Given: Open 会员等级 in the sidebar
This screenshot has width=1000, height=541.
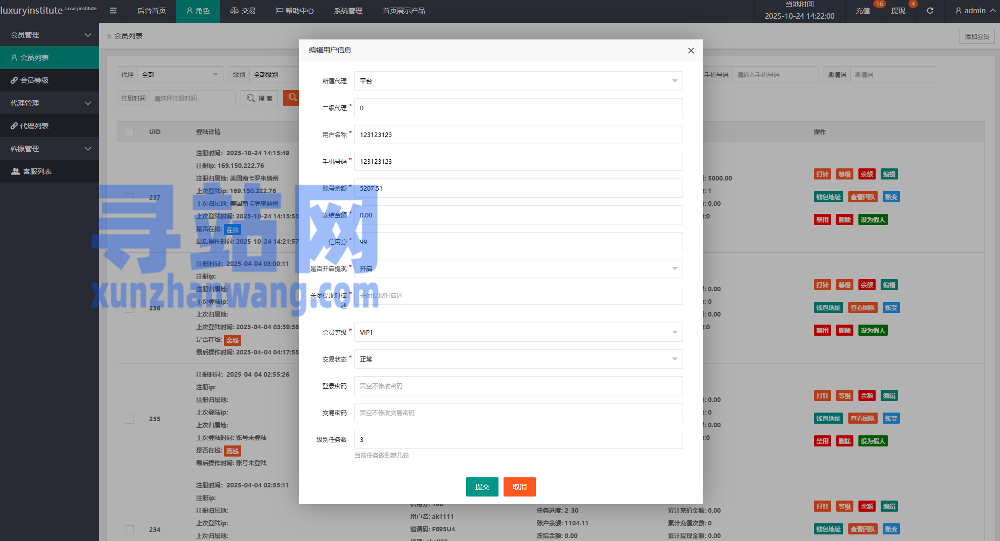Looking at the screenshot, I should pos(34,80).
